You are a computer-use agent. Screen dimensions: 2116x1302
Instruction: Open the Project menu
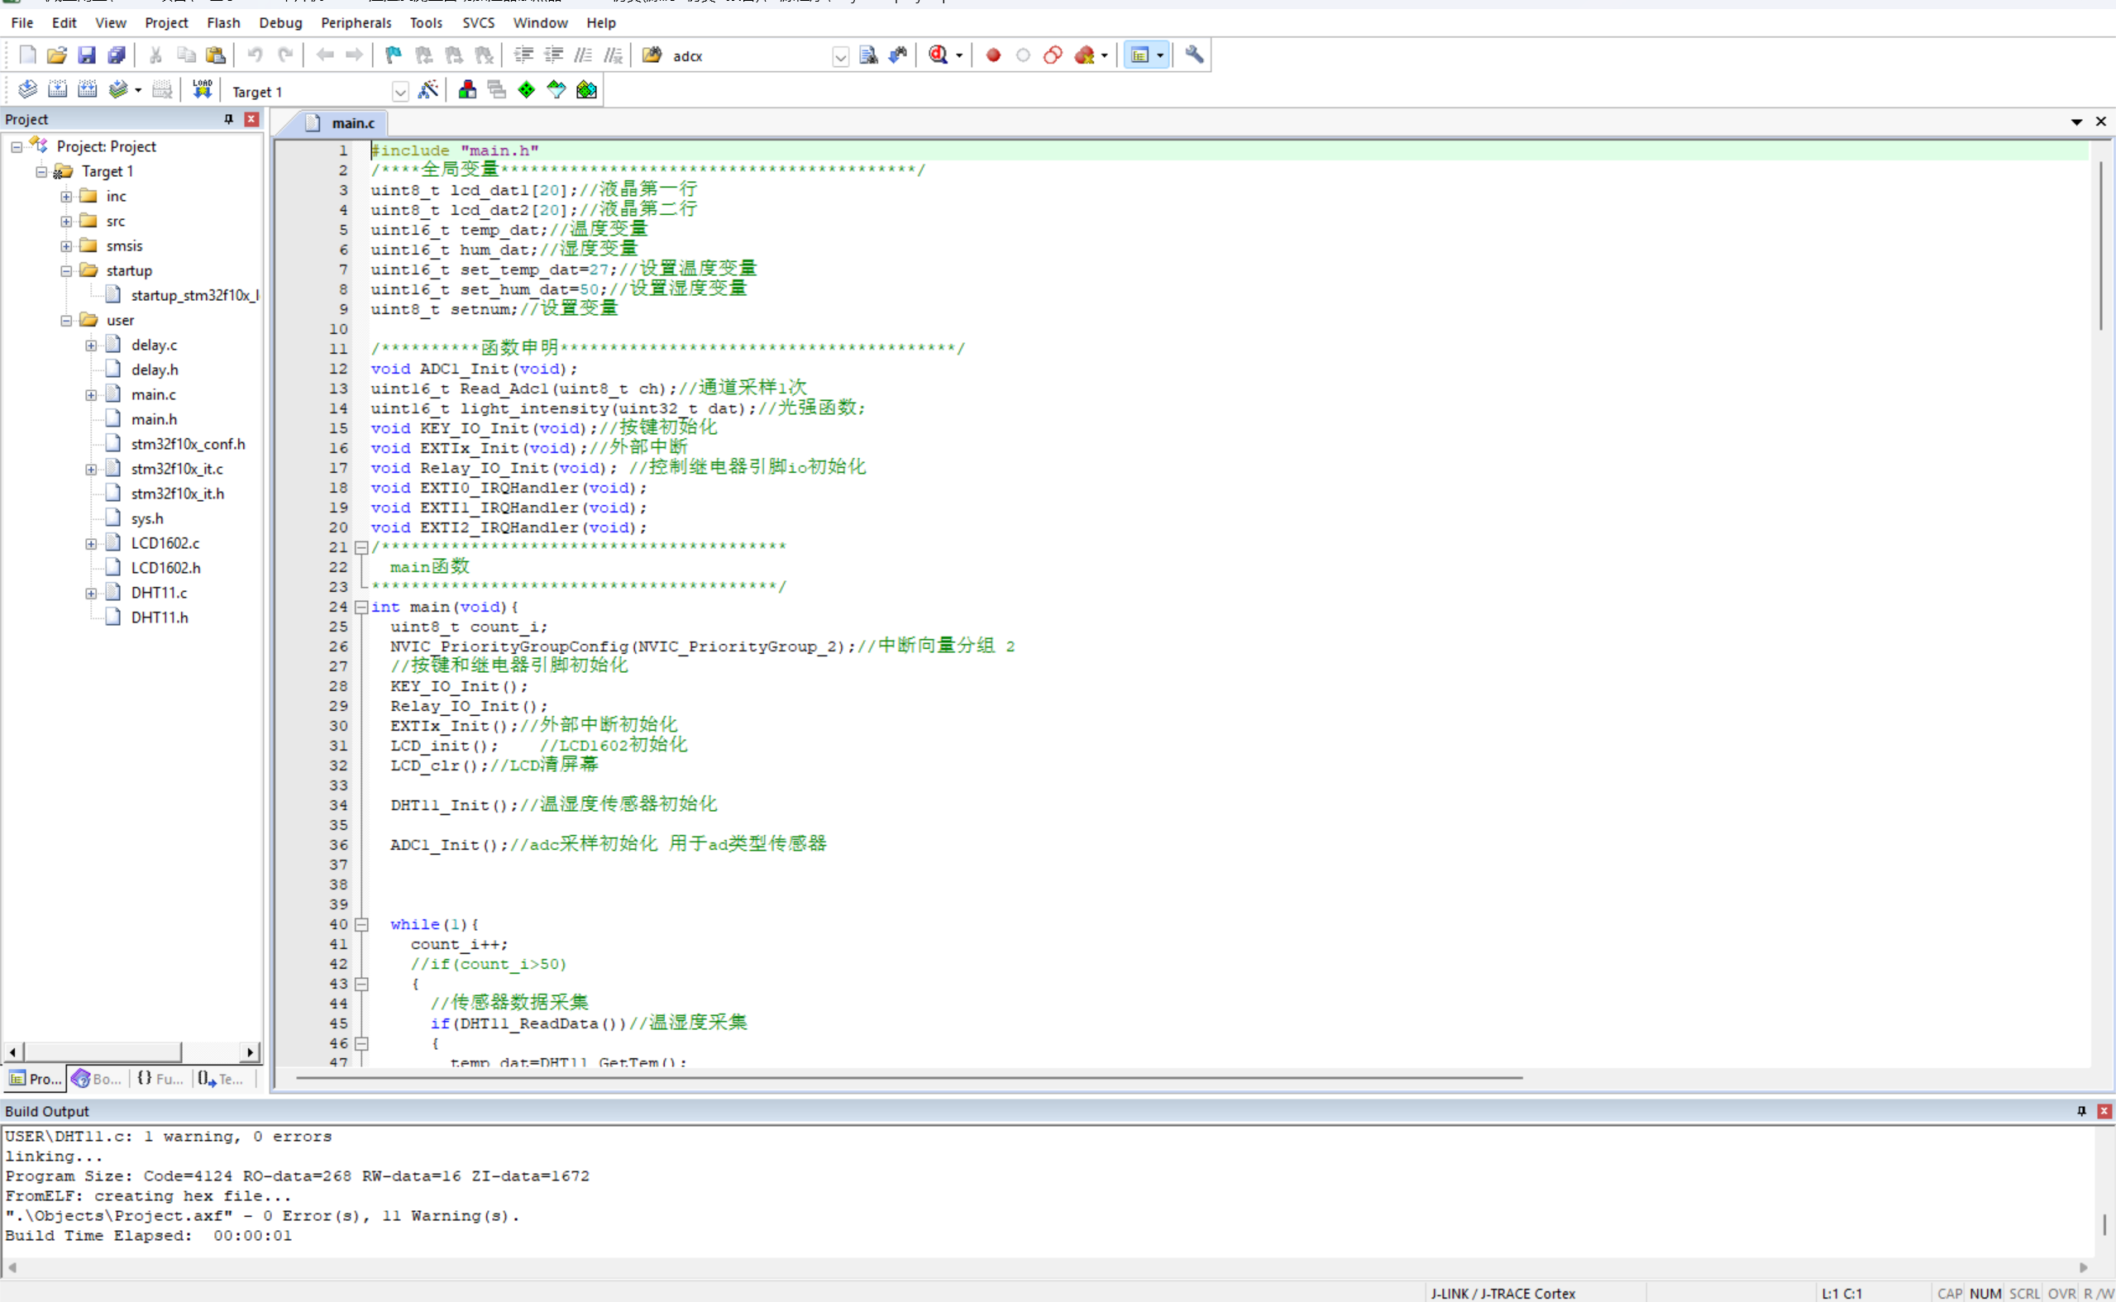pos(166,22)
